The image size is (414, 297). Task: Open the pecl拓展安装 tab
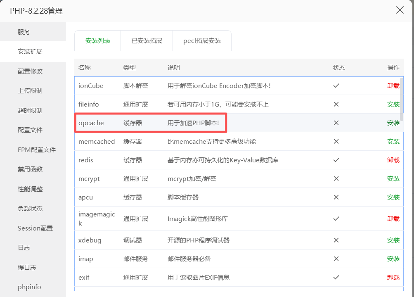tap(202, 41)
